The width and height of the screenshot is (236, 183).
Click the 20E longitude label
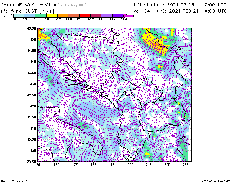[x=130, y=165]
